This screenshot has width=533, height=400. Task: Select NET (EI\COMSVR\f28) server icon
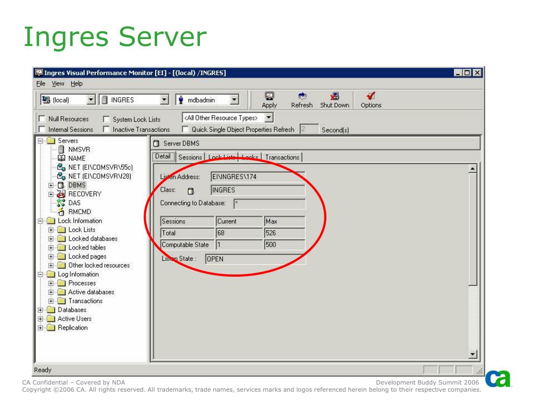61,176
